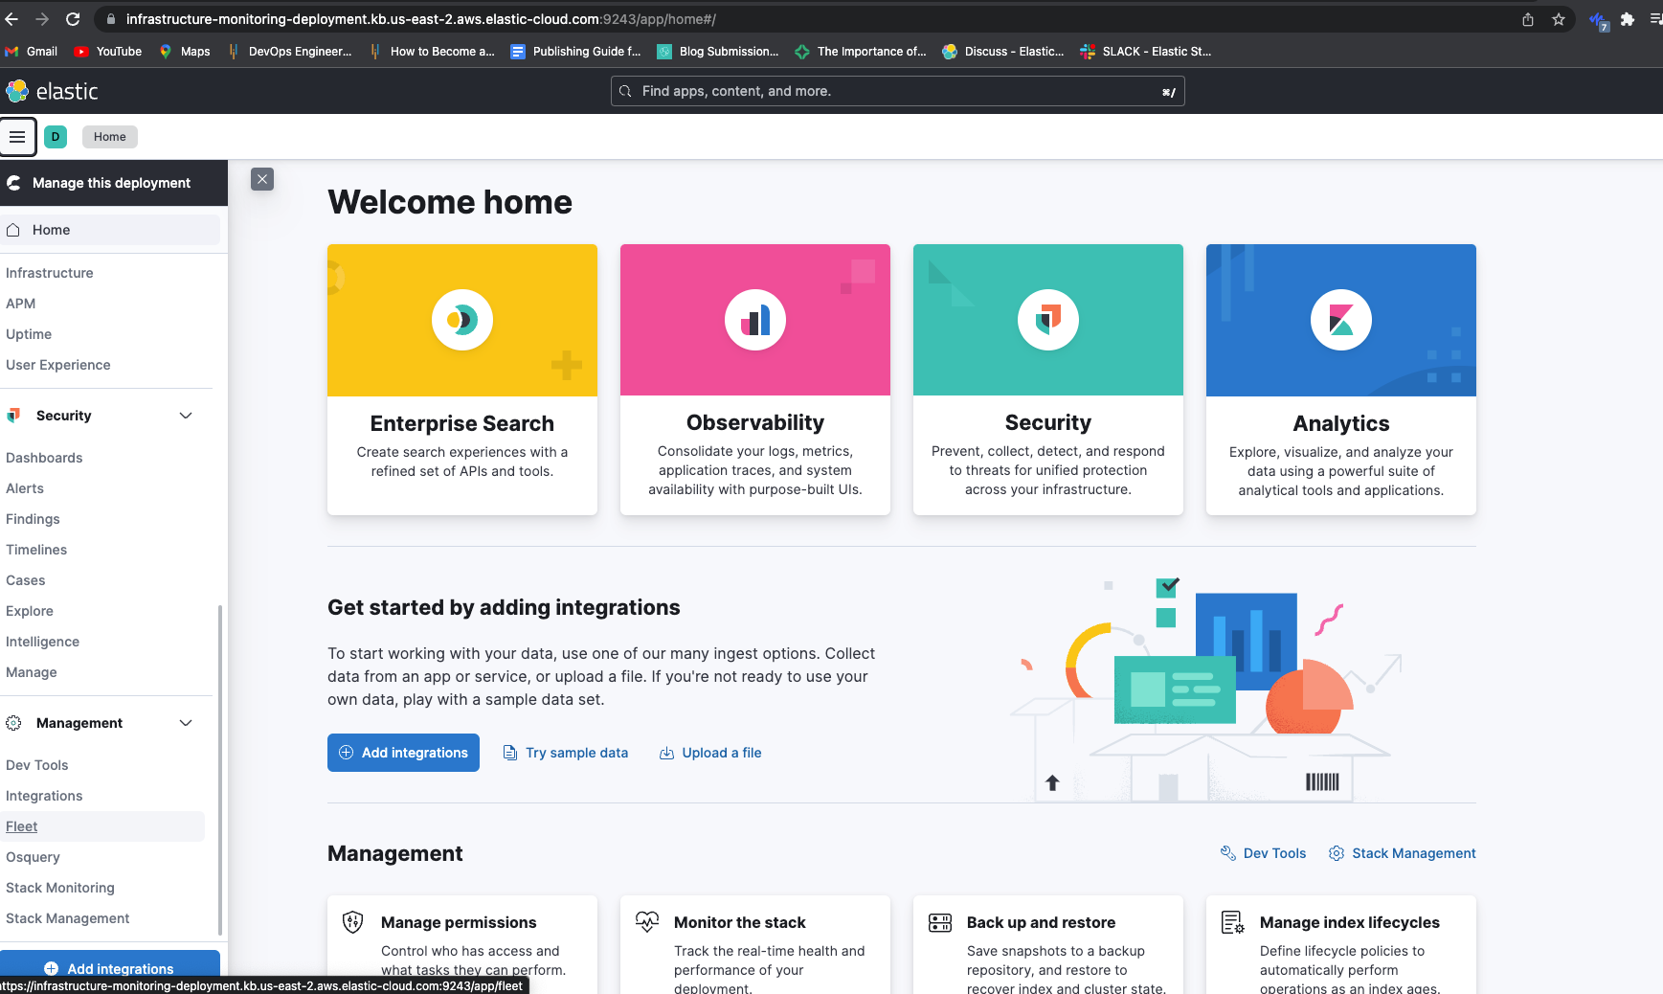
Task: Bookmark page with browser star icon
Action: pyautogui.click(x=1559, y=19)
